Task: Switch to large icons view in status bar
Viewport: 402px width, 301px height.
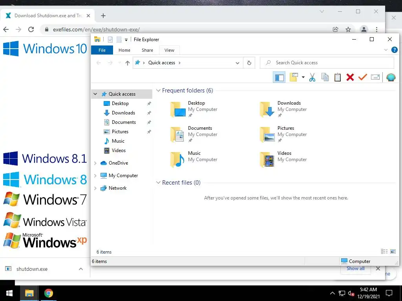Action: click(393, 252)
